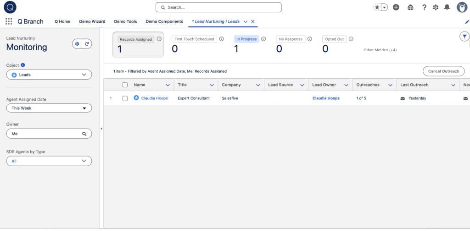Image resolution: width=470 pixels, height=231 pixels.
Task: Click the email icon beside Yesterday
Action: 403,98
